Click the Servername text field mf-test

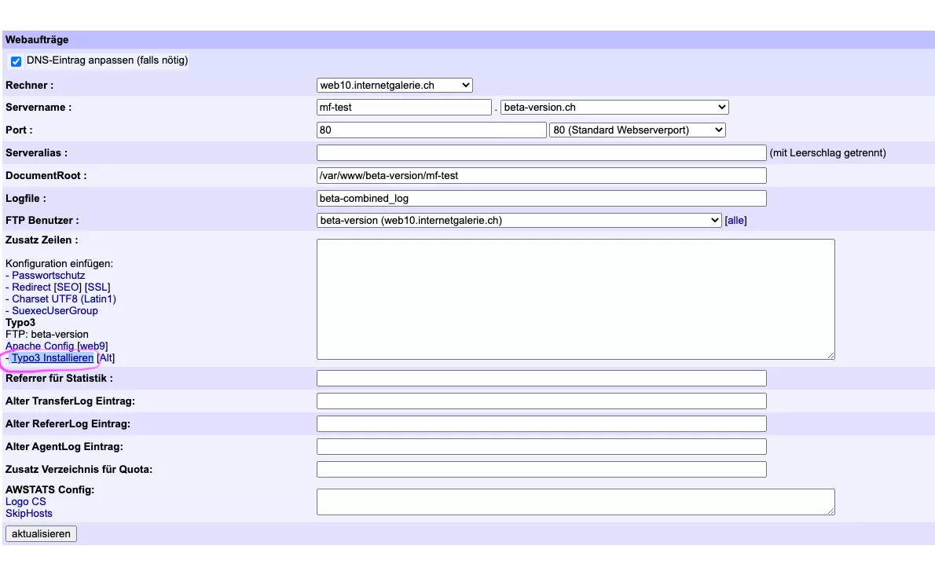click(x=404, y=108)
